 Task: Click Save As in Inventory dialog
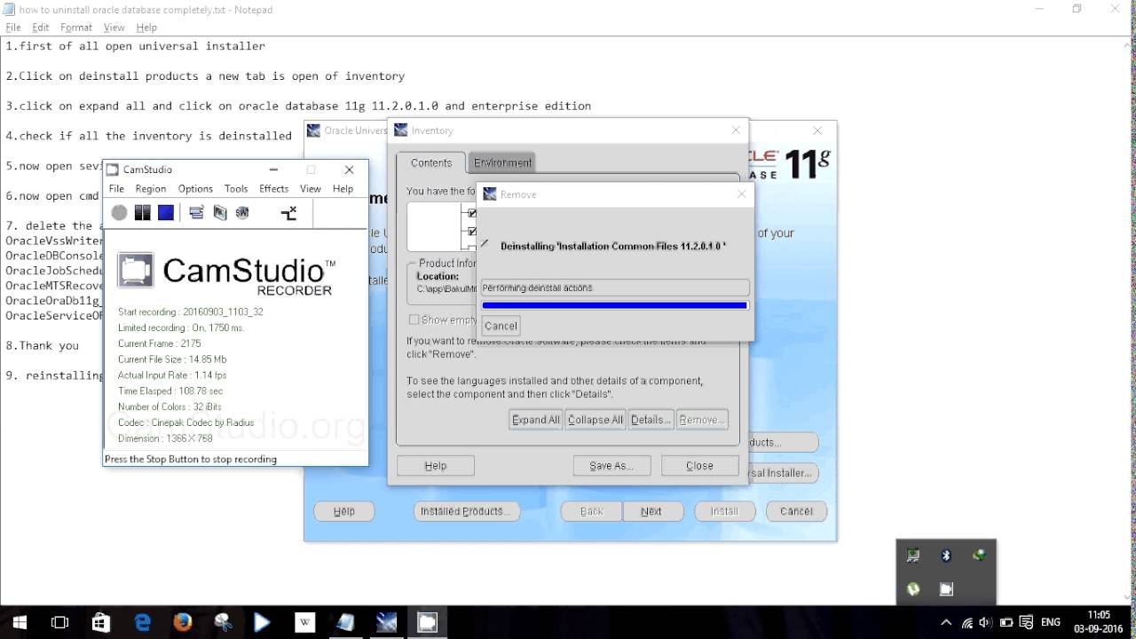click(x=611, y=466)
